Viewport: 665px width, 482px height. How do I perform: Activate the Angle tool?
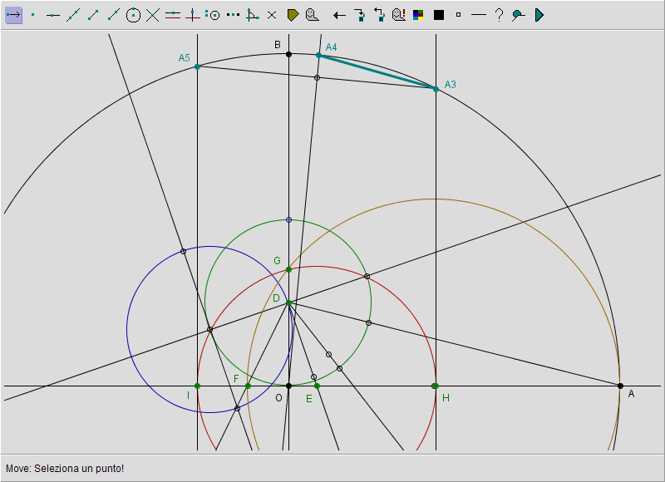click(x=253, y=15)
